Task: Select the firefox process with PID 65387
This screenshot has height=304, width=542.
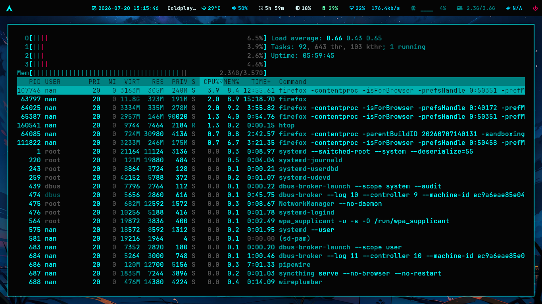Action: click(271, 116)
